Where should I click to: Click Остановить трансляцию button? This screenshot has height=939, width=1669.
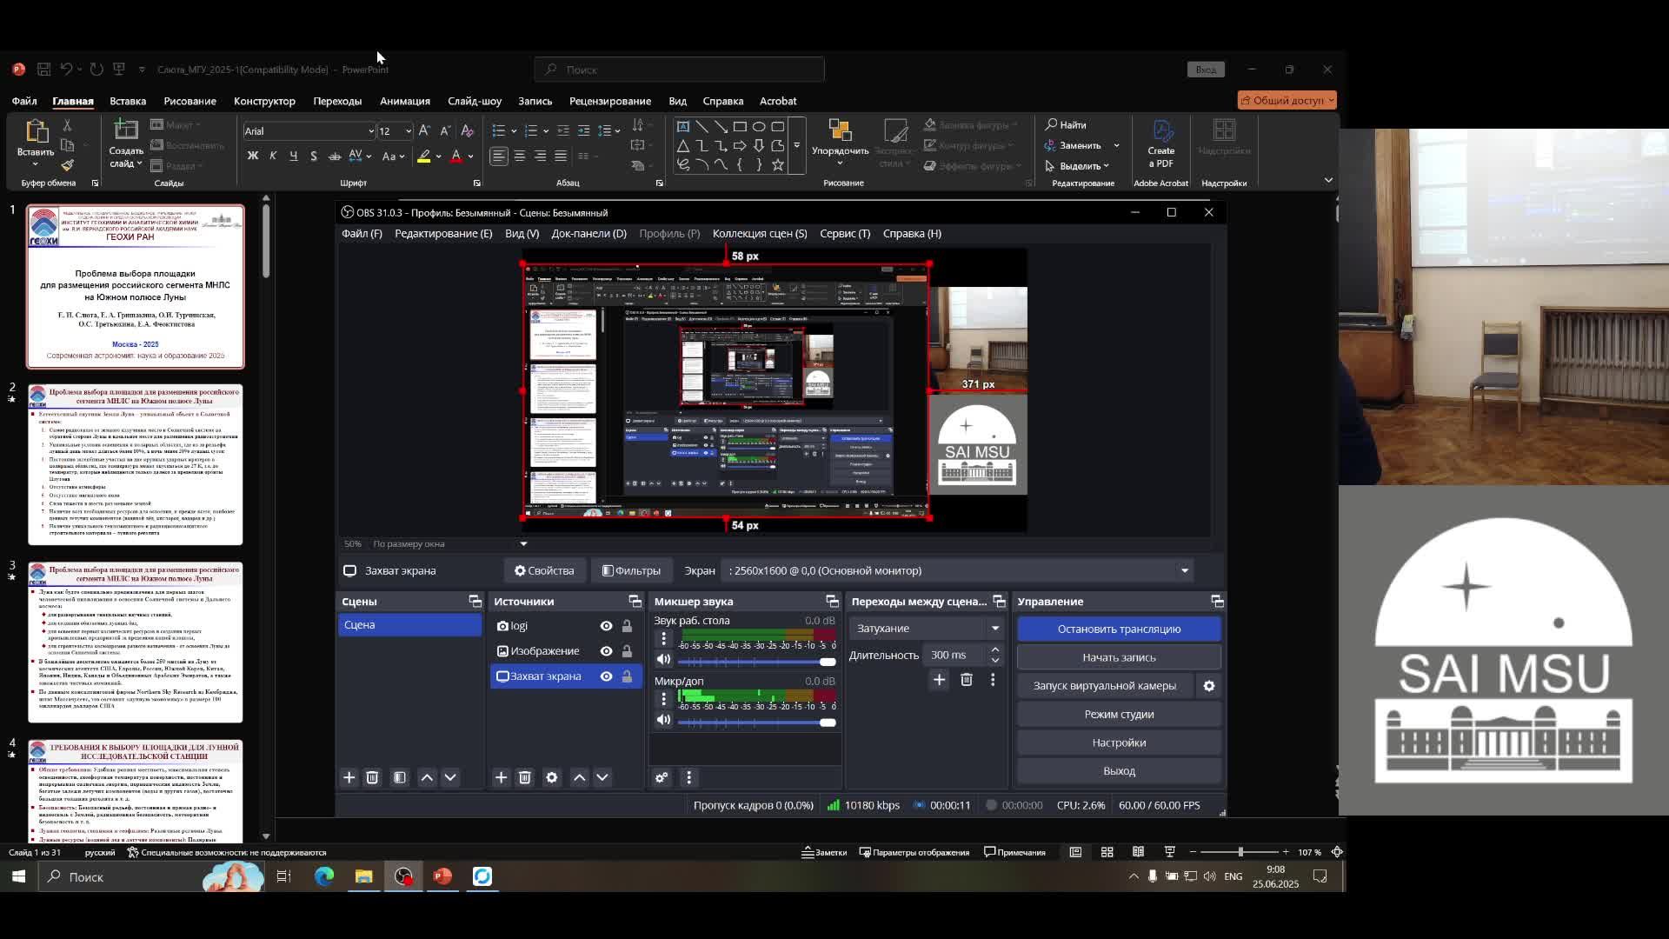[x=1119, y=629]
